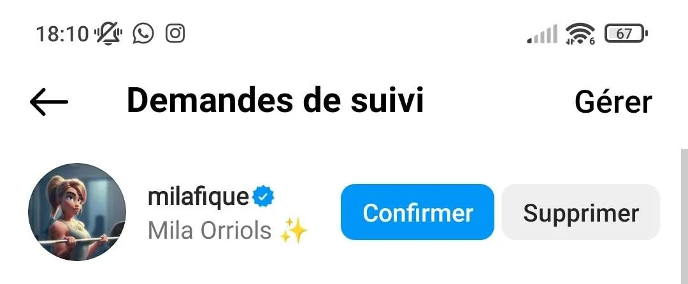The image size is (688, 284).
Task: Tap the Demandes de suivi header title
Action: (275, 101)
